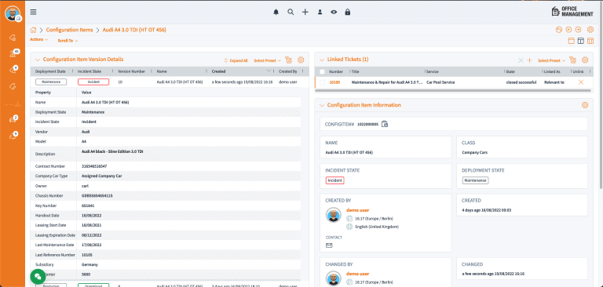Open the notifications bell icon
Image resolution: width=603 pixels, height=287 pixels.
(x=276, y=12)
